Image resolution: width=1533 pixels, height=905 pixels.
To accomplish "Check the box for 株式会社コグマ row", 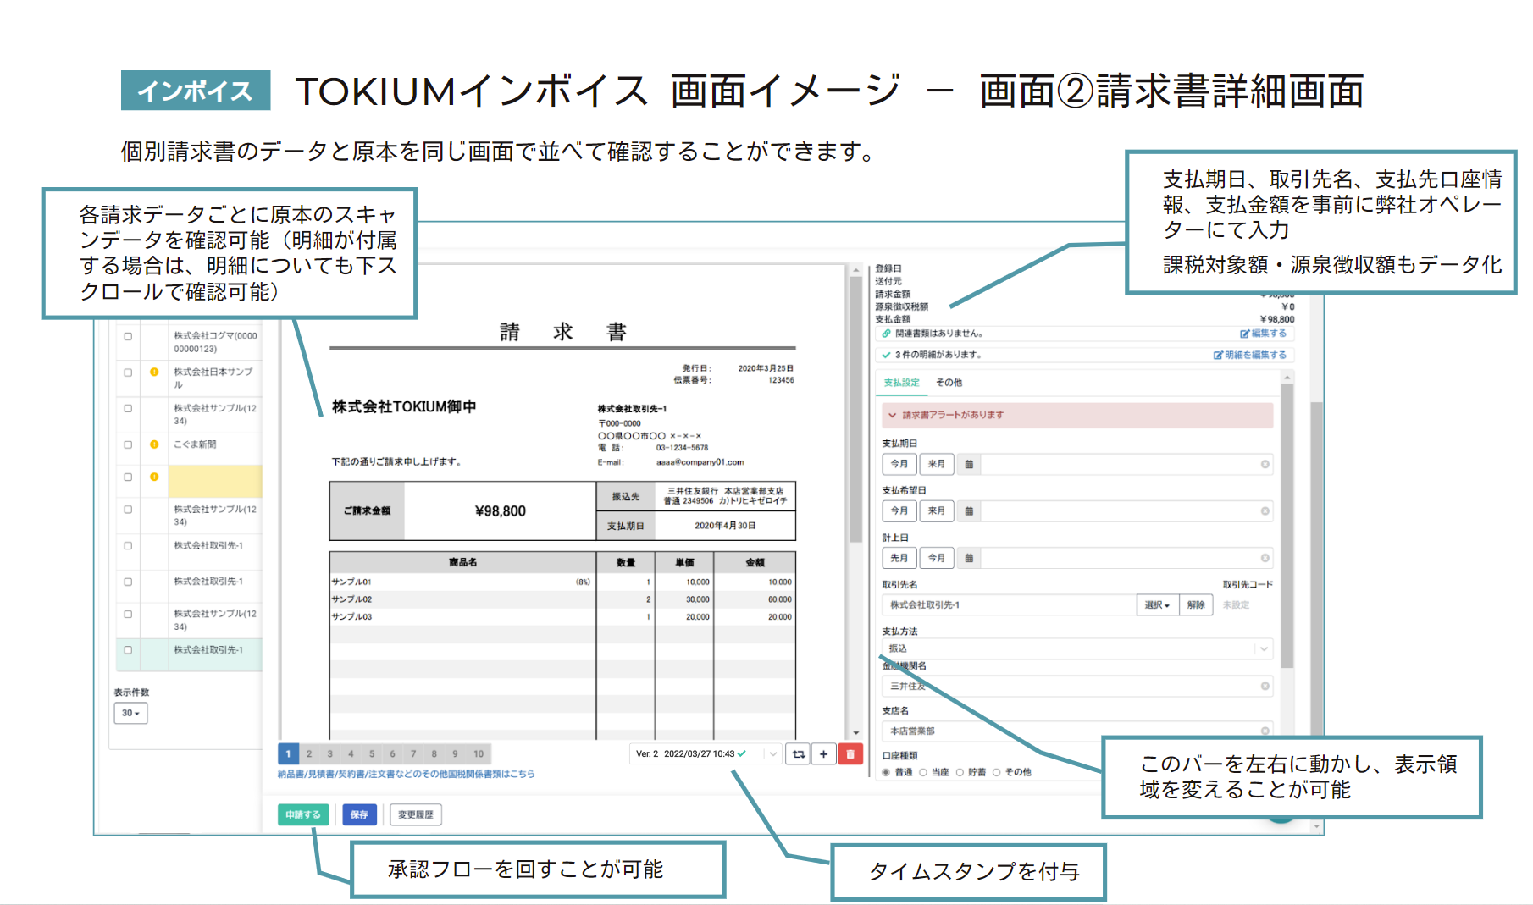I will 128,336.
